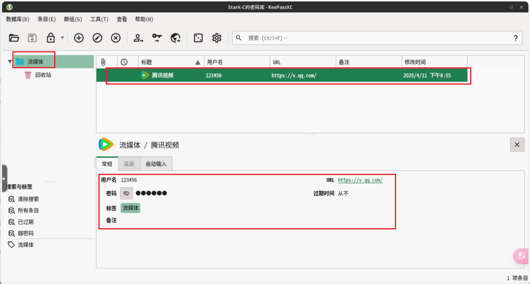This screenshot has height=284, width=530.
Task: Sort entries by 备注 column header
Action: (x=368, y=62)
